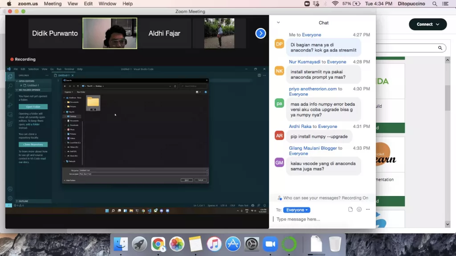Click browser scrollbar up arrow
This screenshot has height=256, width=456.
pos(448,60)
